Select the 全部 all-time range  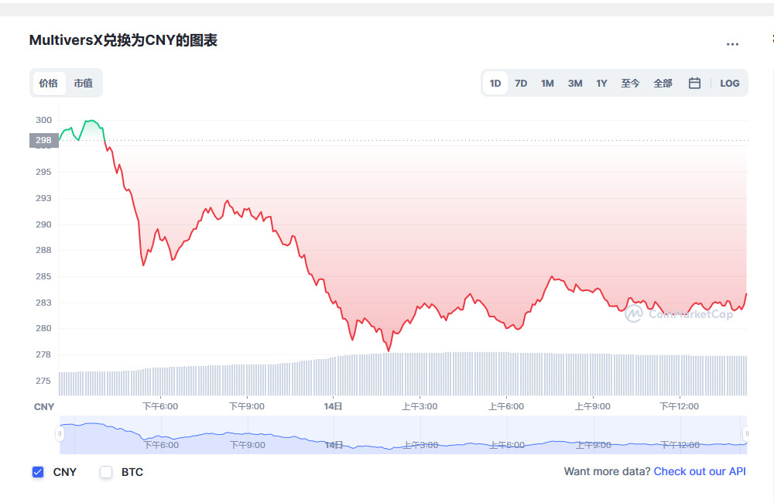coord(663,84)
